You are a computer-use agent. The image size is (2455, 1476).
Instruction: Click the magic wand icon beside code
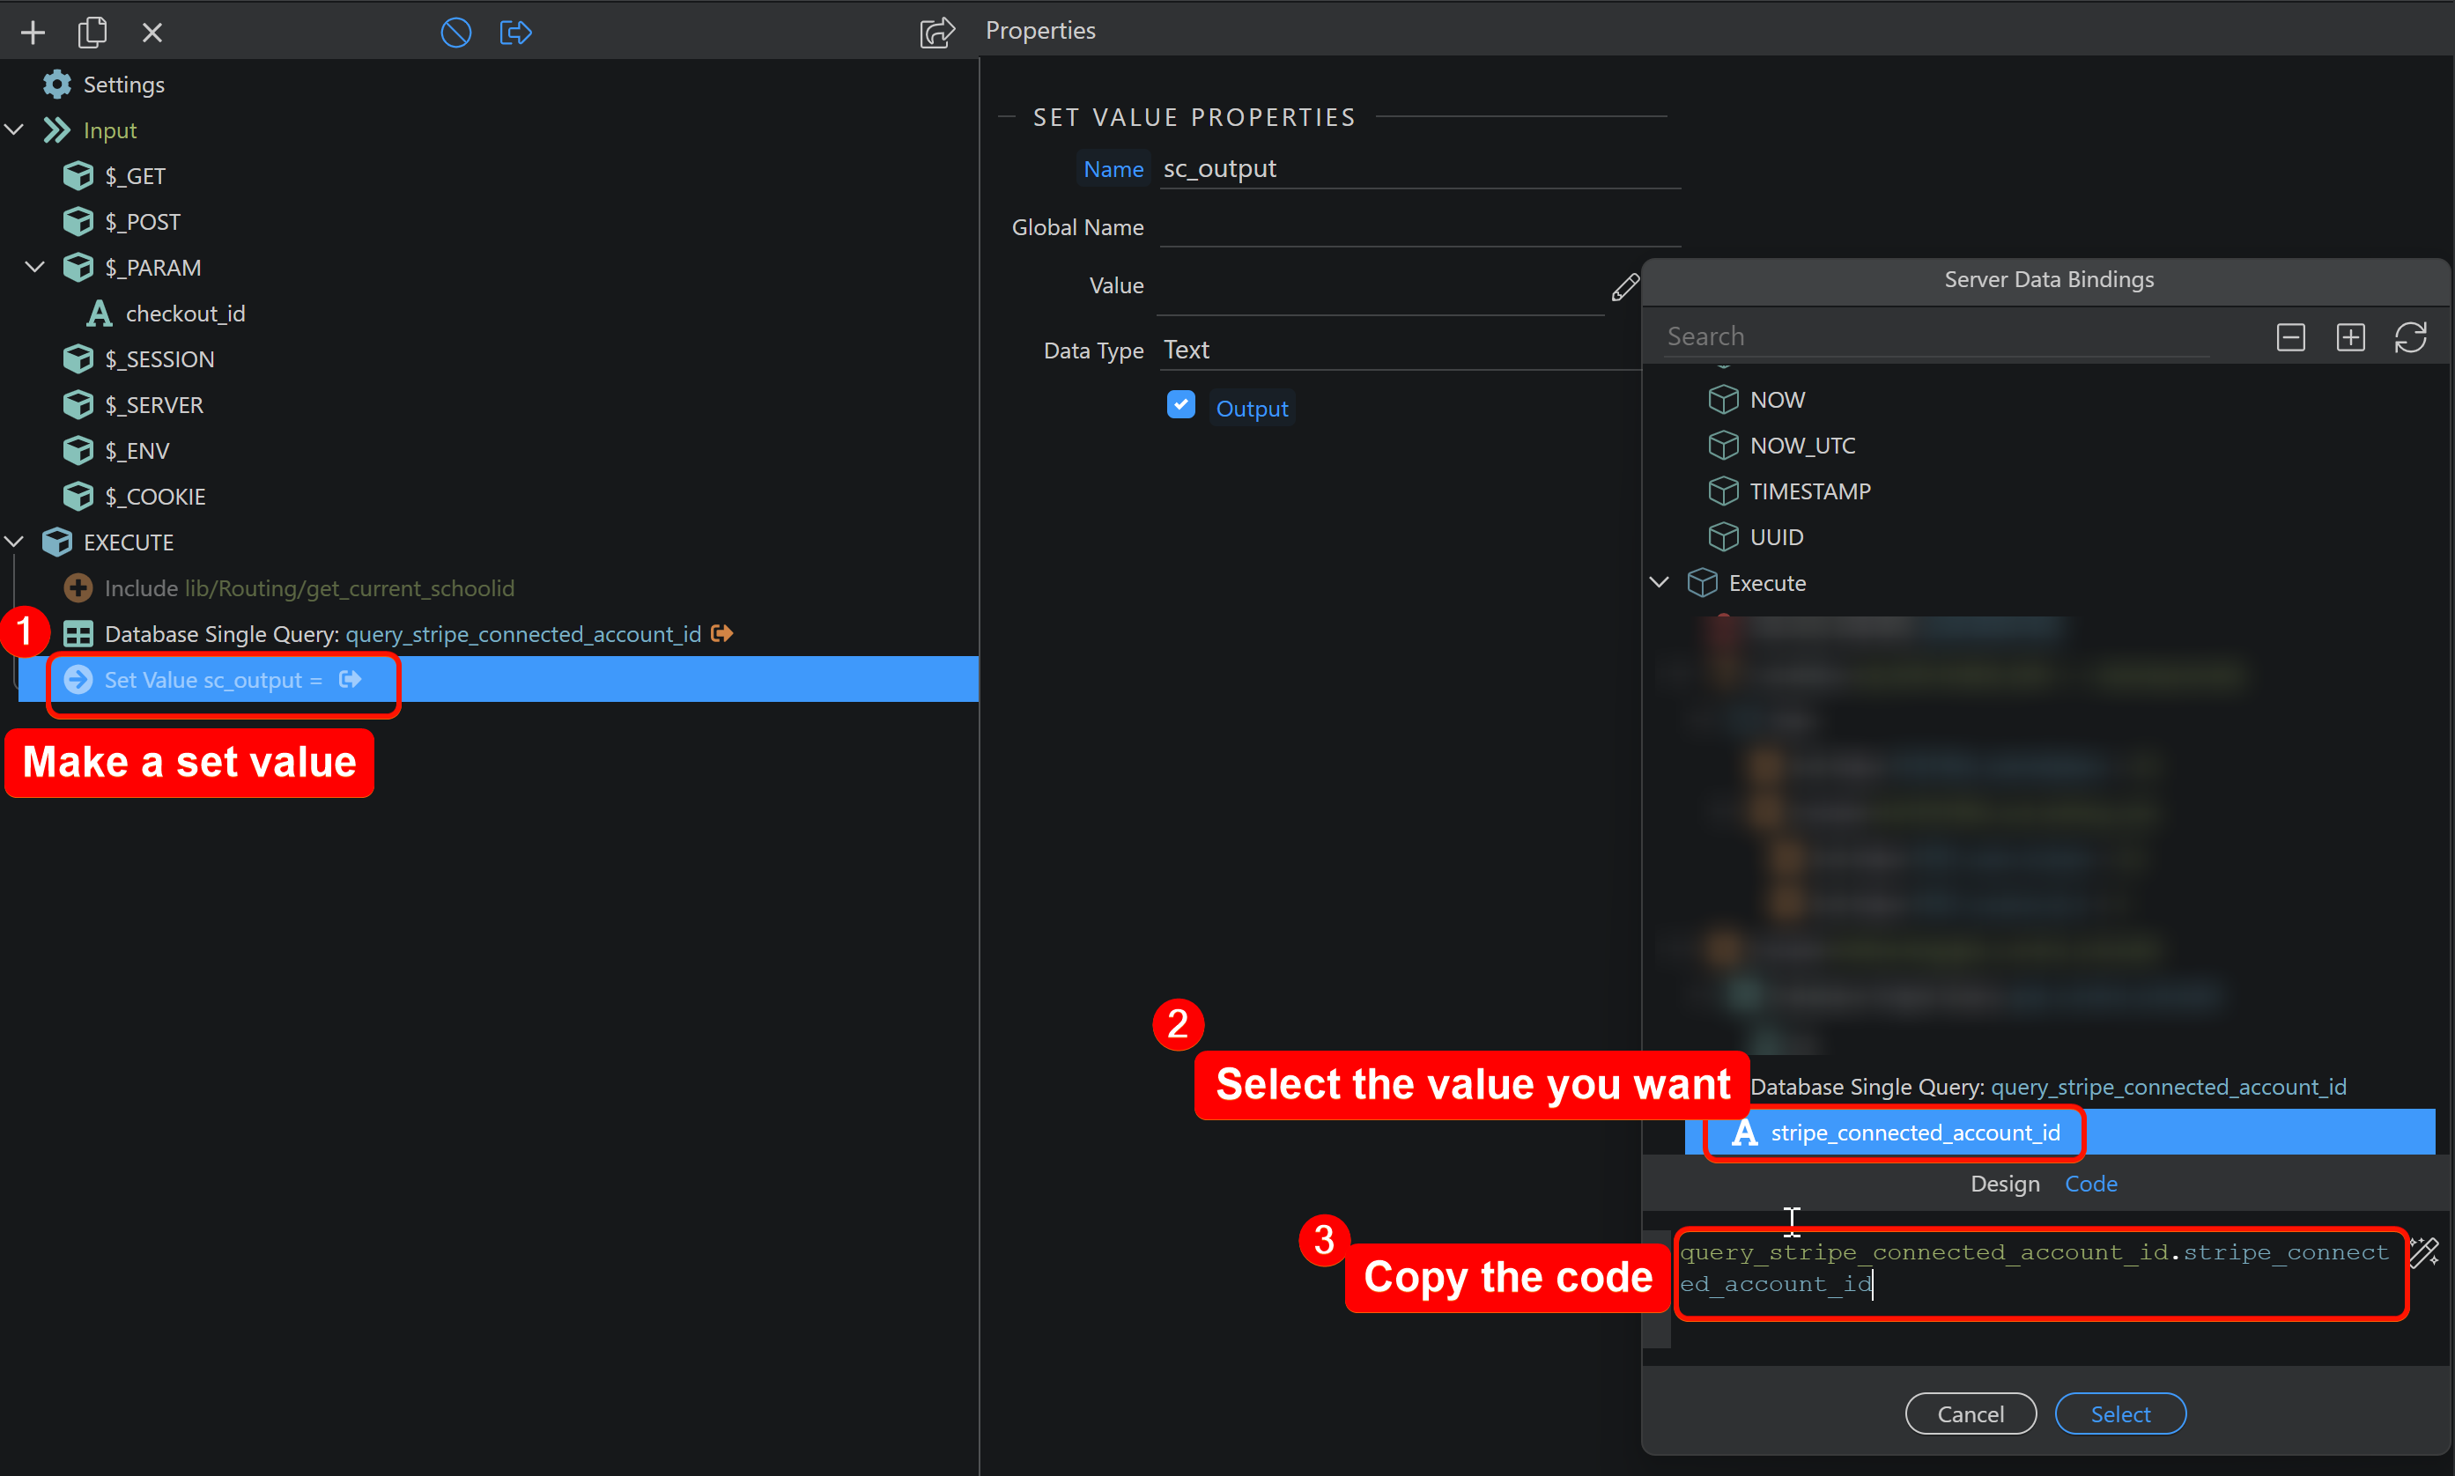click(x=2424, y=1251)
